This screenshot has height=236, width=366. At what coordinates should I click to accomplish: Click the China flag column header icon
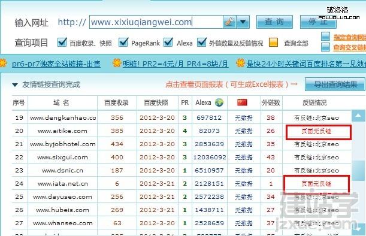pos(242,102)
